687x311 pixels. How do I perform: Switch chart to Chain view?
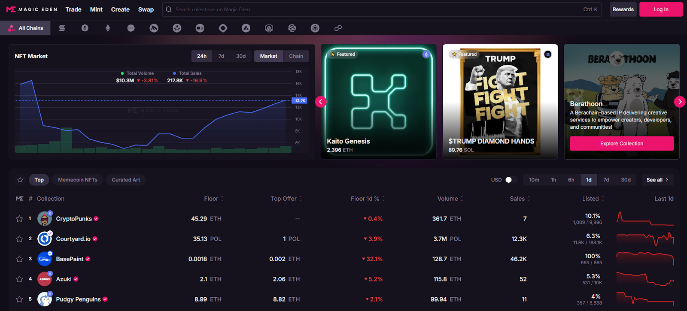[x=296, y=56]
